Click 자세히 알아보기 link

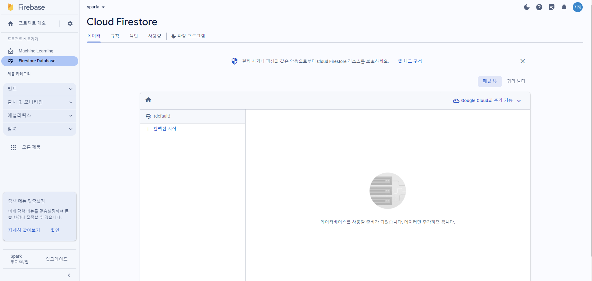[x=24, y=230]
